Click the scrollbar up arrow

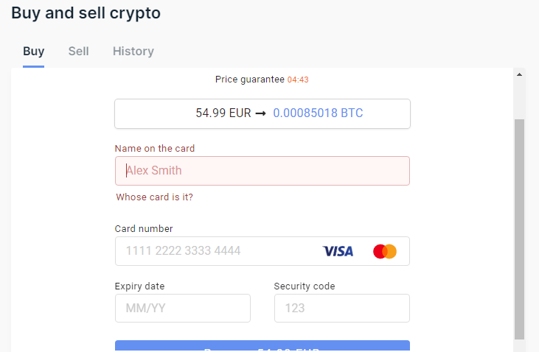519,74
